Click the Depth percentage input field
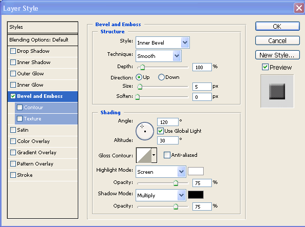The width and height of the screenshot is (305, 227). pos(202,67)
